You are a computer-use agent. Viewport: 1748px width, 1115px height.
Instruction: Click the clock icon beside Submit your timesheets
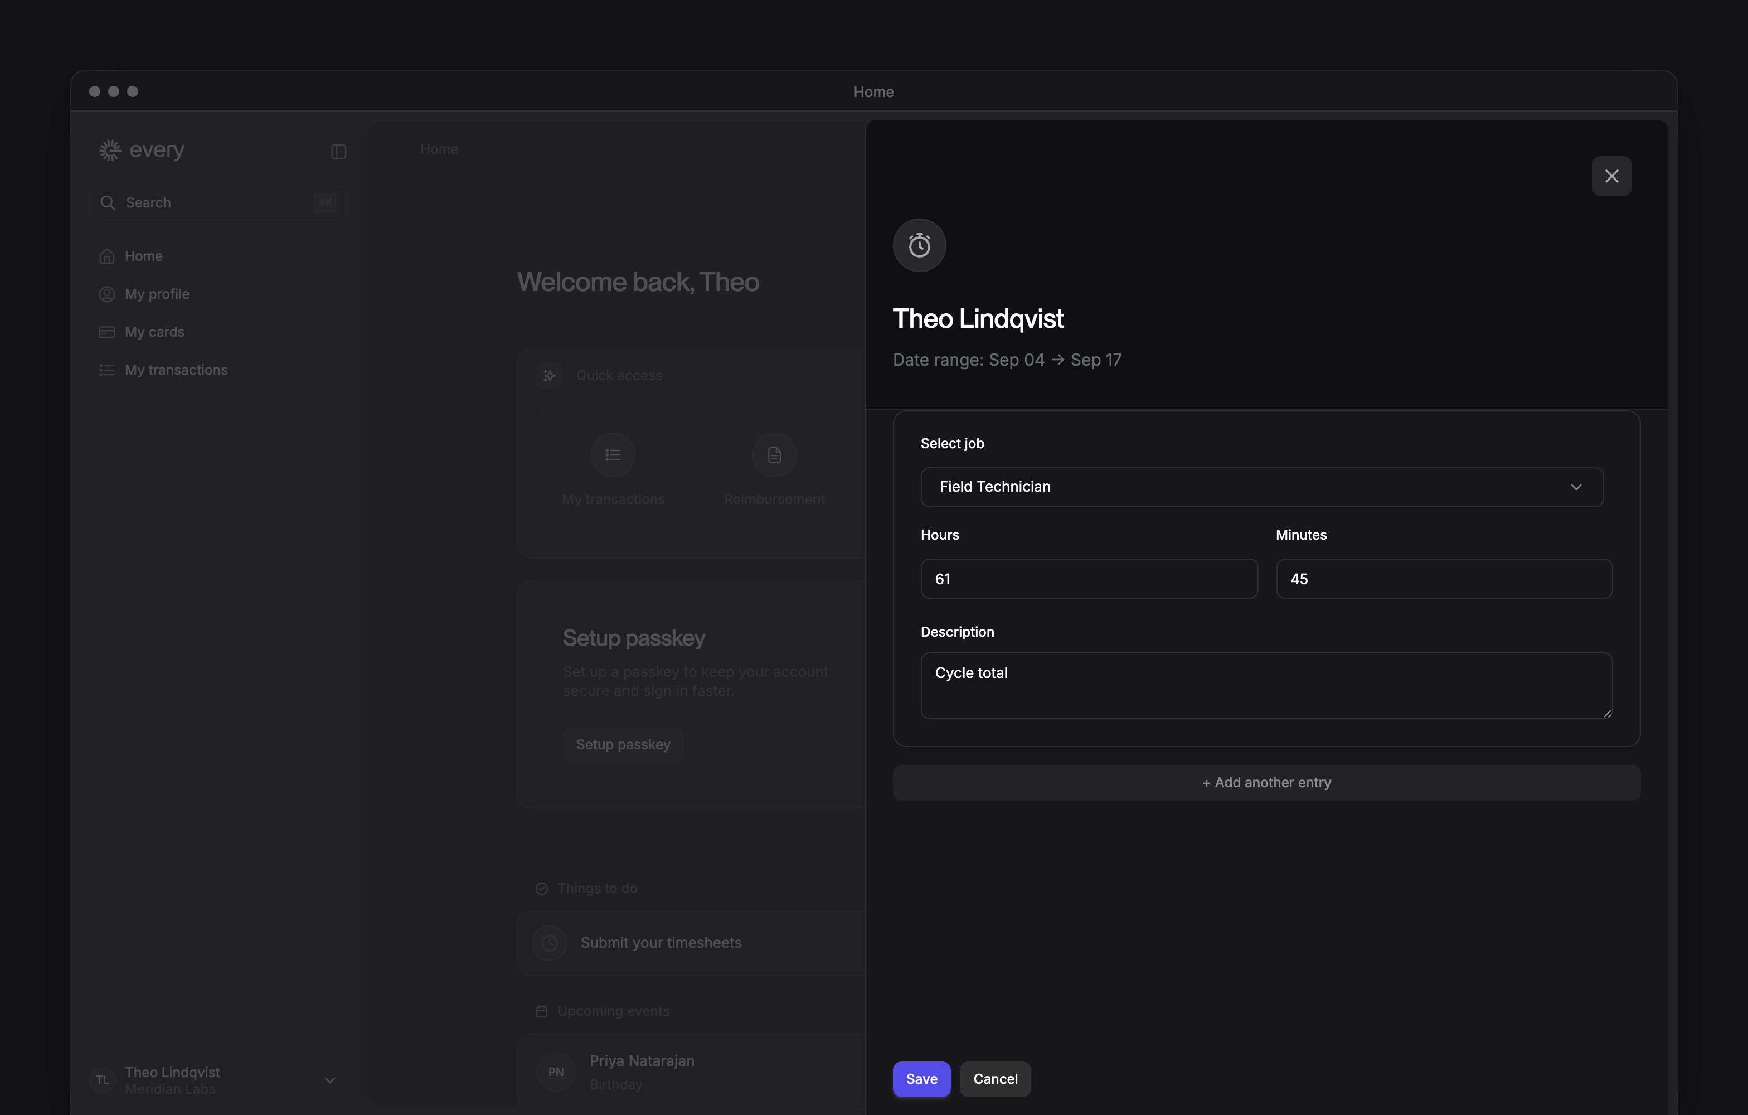point(550,943)
